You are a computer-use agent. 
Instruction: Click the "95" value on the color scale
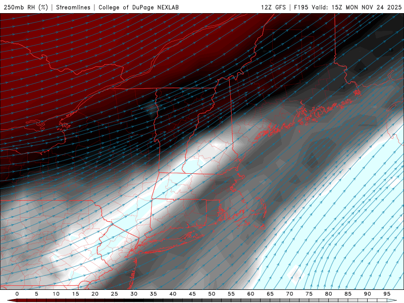pos(387,294)
